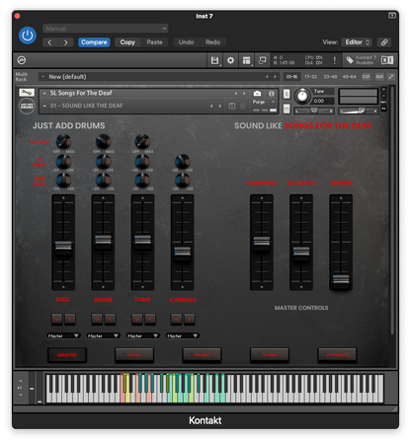411x443 pixels.
Task: Open the Manual preset dropdown
Action: coord(105,29)
